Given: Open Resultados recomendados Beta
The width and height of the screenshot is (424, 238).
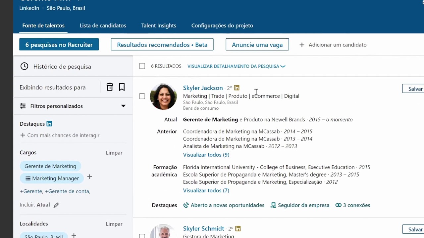Looking at the screenshot, I should (162, 45).
